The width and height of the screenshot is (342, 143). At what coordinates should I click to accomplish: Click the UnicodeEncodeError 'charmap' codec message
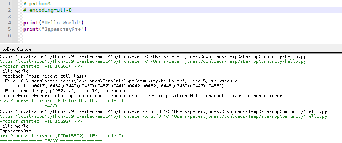[x=141, y=96]
